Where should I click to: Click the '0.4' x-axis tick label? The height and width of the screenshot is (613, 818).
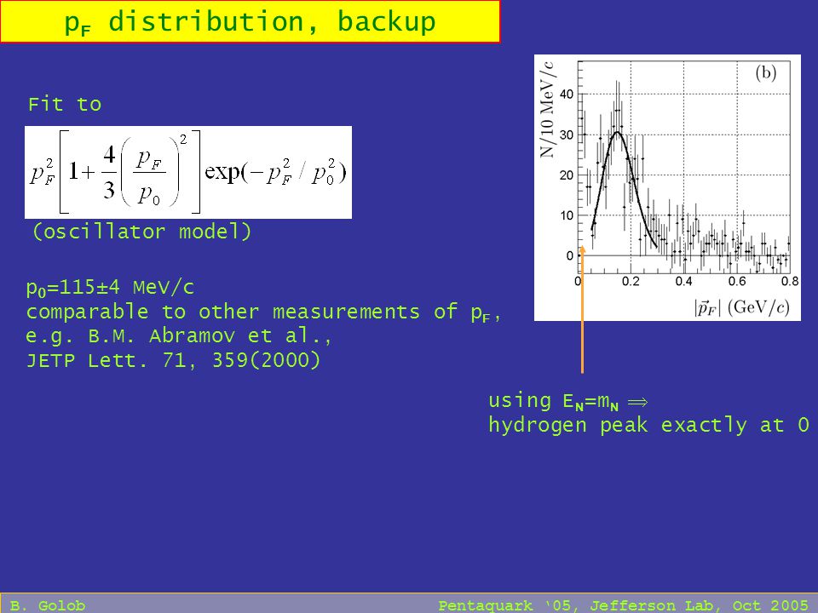[x=683, y=282]
